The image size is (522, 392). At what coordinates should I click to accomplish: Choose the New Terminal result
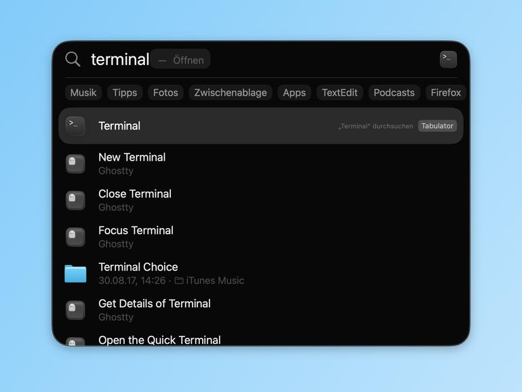261,163
